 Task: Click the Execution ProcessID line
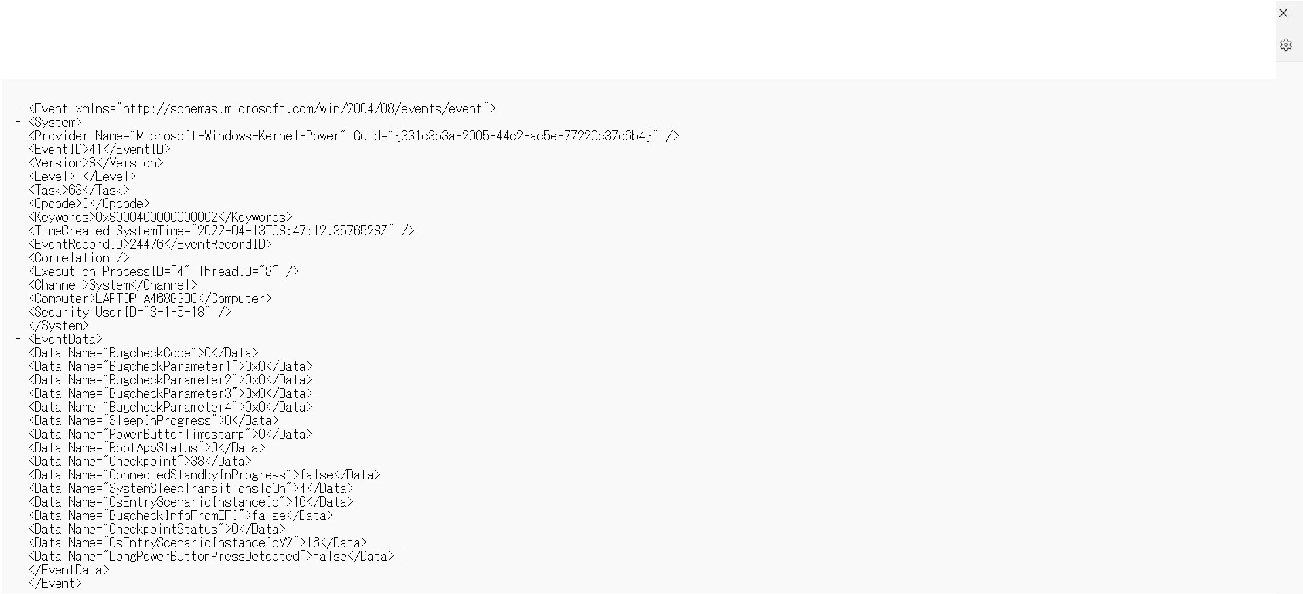(x=164, y=271)
